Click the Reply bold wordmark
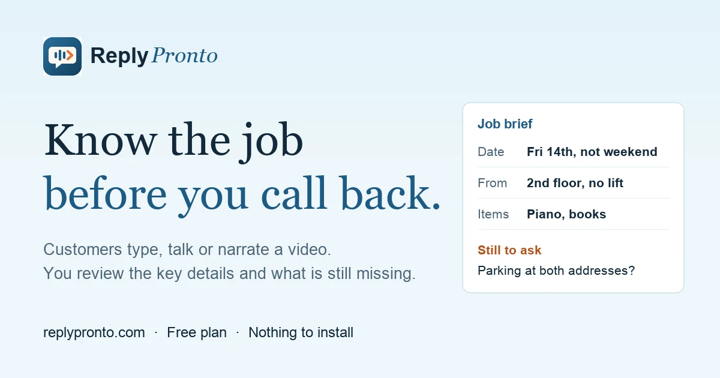The height and width of the screenshot is (378, 720). [x=119, y=56]
